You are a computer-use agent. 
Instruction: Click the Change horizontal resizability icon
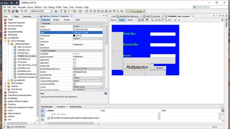175,20
